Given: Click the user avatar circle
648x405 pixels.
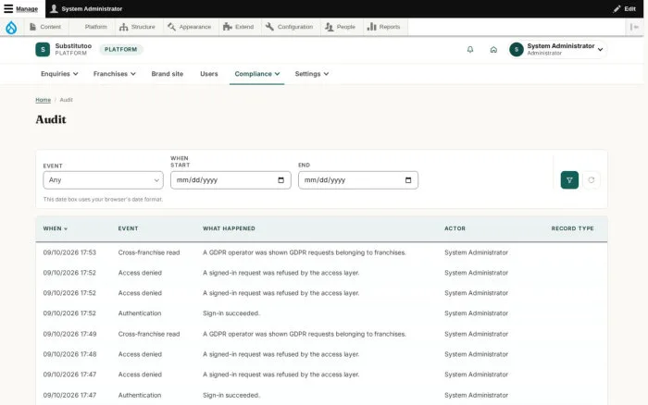Looking at the screenshot, I should point(517,50).
